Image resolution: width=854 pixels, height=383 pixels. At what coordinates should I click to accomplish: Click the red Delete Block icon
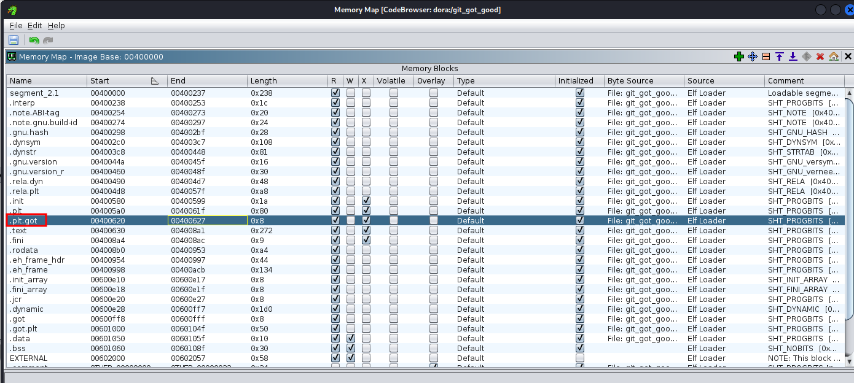coord(820,56)
